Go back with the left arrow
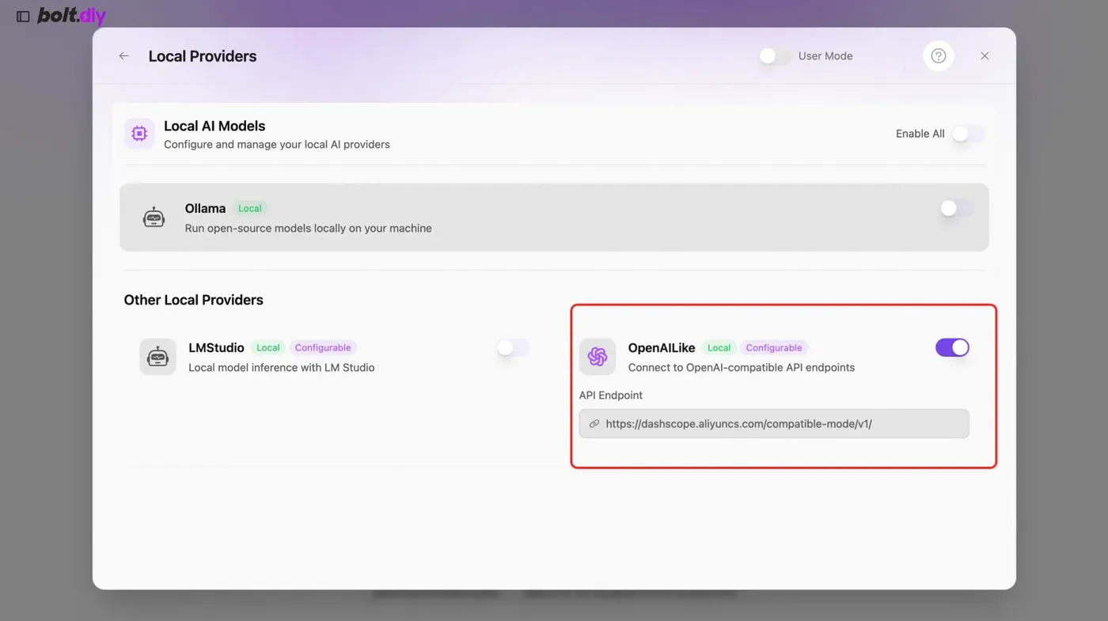The width and height of the screenshot is (1108, 621). [123, 56]
